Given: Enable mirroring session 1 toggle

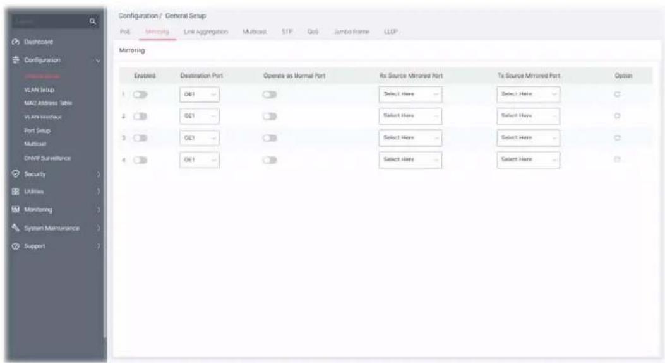Looking at the screenshot, I should click(x=140, y=95).
